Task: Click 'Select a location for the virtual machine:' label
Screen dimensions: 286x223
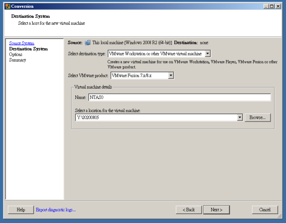Action: point(108,111)
